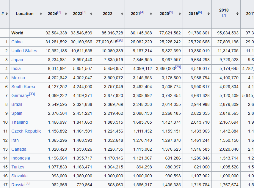Open the Spain link
This screenshot has width=254, height=188.
click(x=17, y=113)
